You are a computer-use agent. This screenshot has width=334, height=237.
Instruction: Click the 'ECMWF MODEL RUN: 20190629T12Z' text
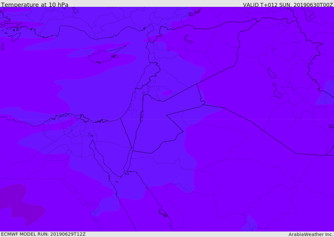[43, 234]
